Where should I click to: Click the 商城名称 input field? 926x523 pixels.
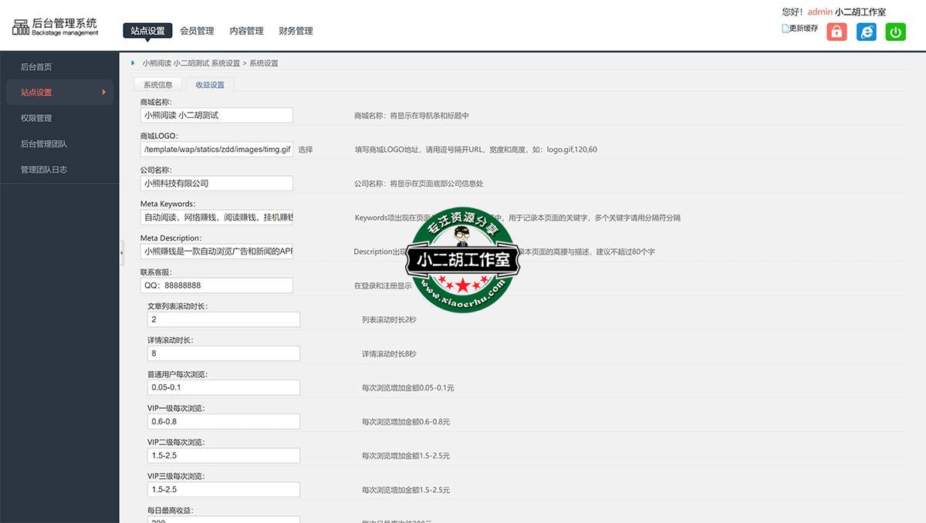[216, 115]
